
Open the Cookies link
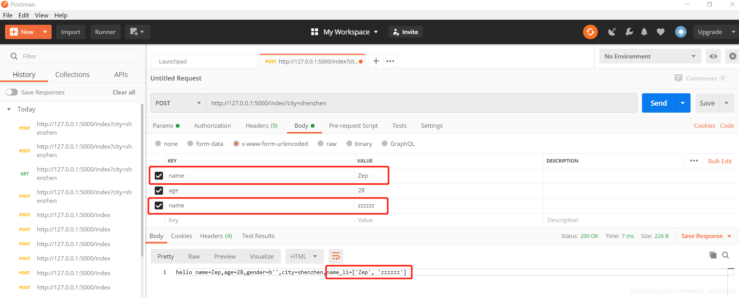[704, 125]
